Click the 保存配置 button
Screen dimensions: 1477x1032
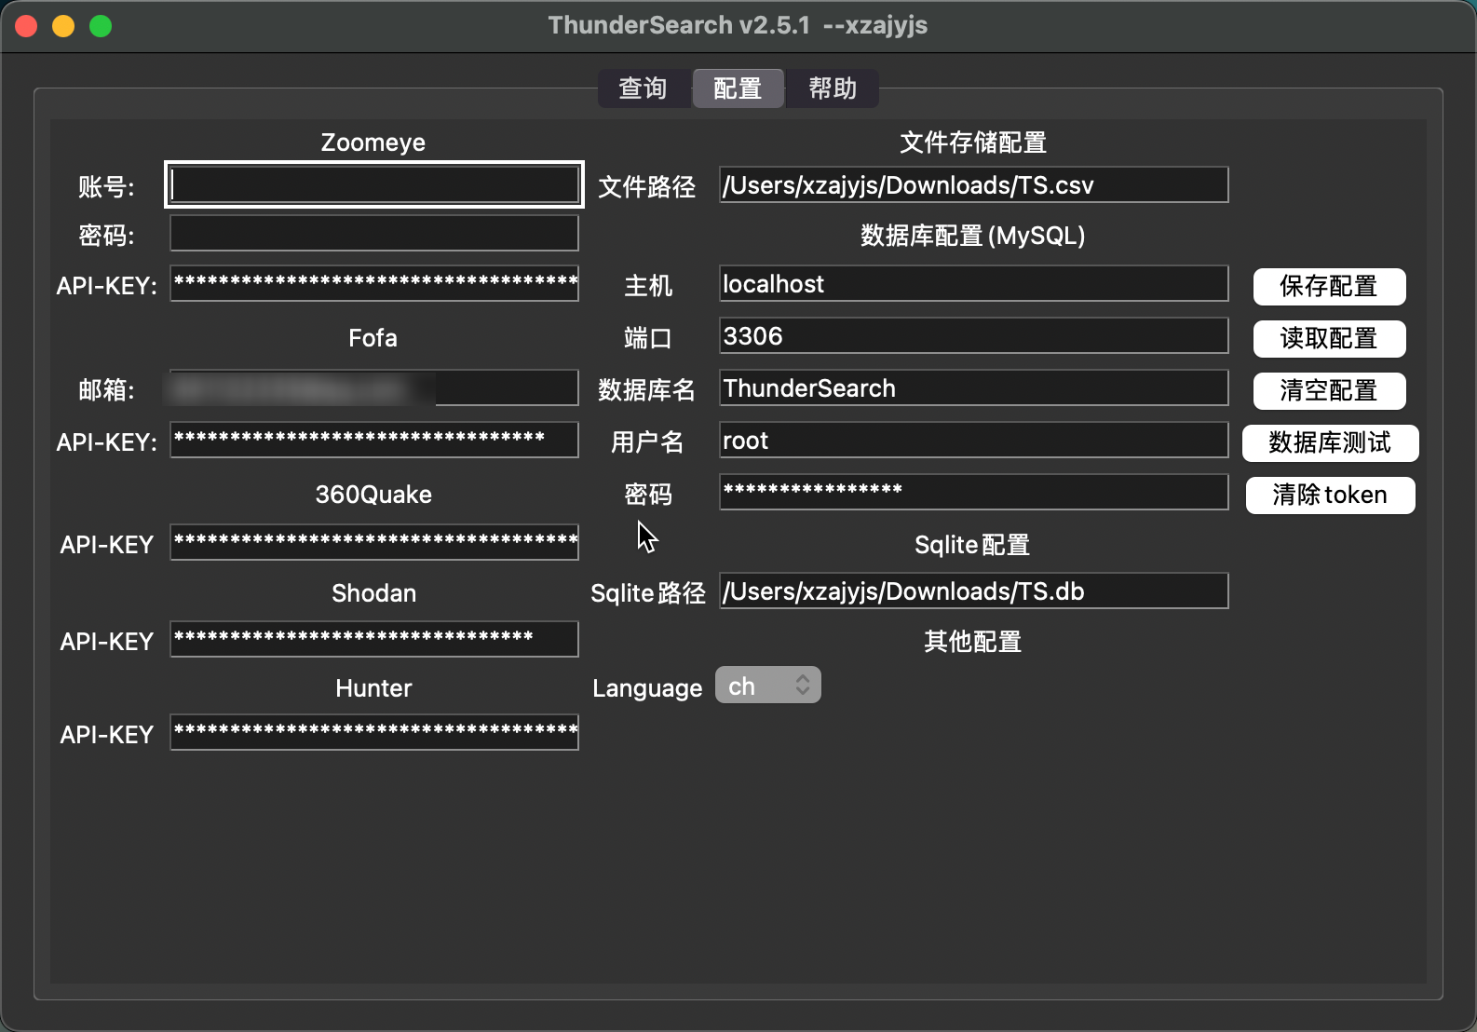coord(1329,286)
